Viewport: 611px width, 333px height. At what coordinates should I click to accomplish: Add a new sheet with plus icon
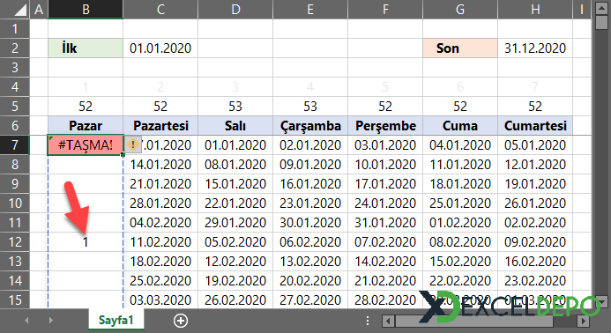[x=181, y=321]
